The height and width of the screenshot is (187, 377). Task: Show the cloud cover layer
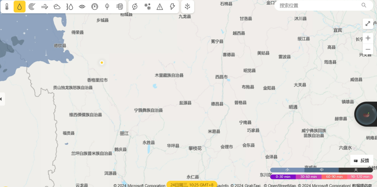[57, 7]
